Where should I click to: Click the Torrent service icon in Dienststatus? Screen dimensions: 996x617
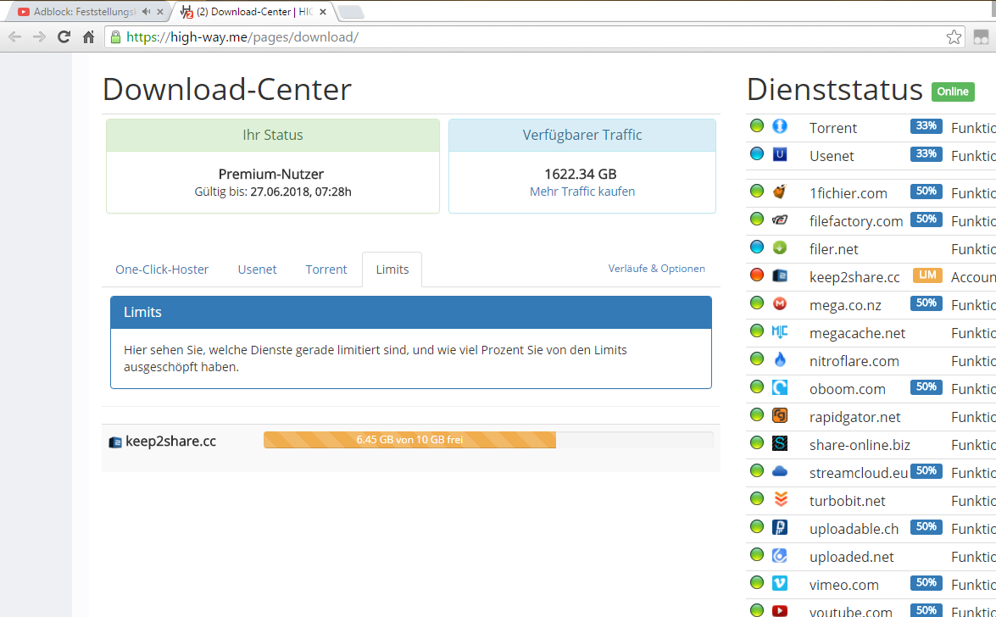pos(780,126)
